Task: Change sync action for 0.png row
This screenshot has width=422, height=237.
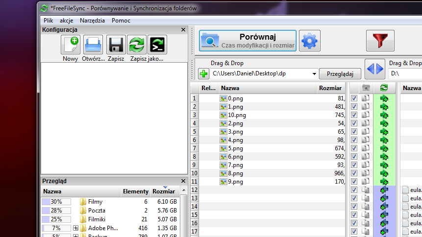Action: (x=384, y=99)
